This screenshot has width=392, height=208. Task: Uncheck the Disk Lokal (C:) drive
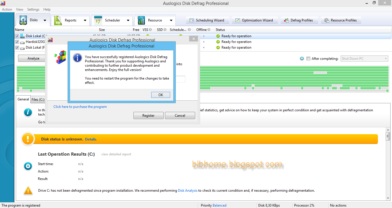17,36
